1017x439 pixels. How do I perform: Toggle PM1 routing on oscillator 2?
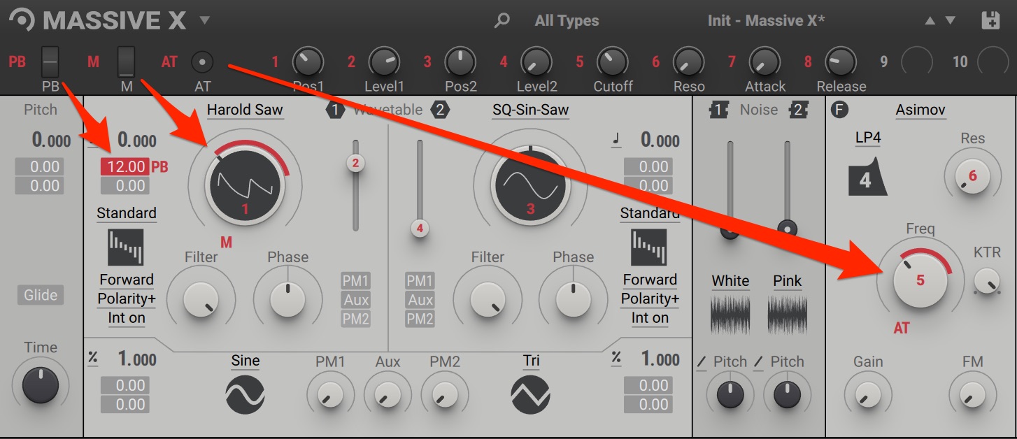click(420, 281)
